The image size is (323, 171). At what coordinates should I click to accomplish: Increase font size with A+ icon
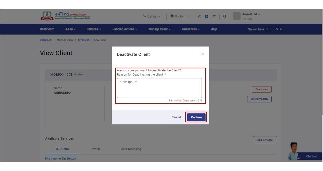(x=214, y=16)
